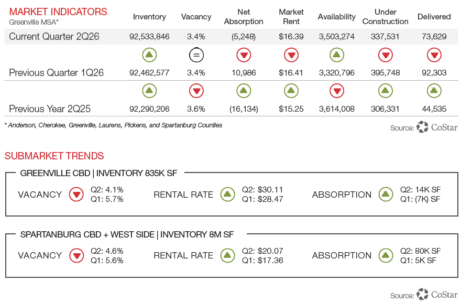Click the current quarter inventory value 92,533,846
The width and height of the screenshot is (461, 302).
coord(149,37)
